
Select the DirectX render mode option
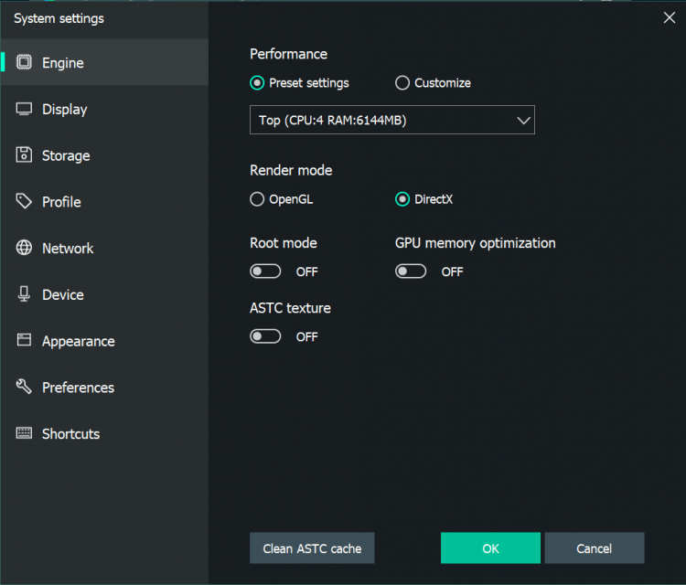(x=402, y=199)
